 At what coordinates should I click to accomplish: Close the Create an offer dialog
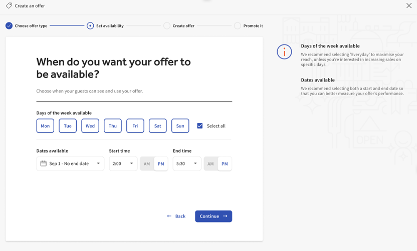point(409,5)
